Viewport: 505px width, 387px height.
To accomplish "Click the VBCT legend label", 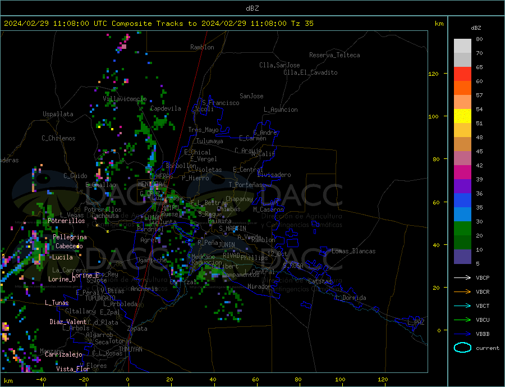I will (483, 306).
